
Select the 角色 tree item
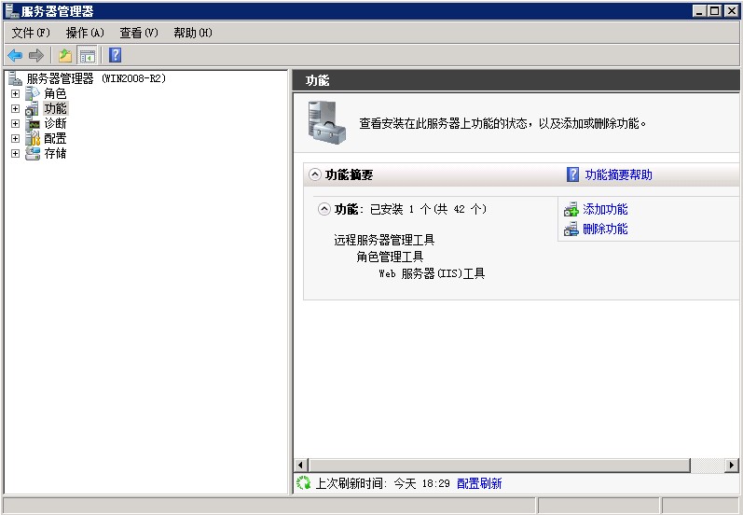tap(55, 94)
